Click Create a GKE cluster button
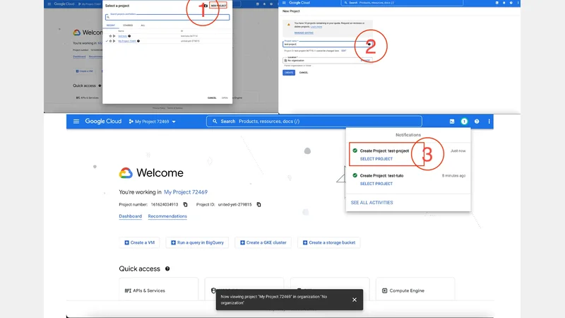 click(x=263, y=242)
